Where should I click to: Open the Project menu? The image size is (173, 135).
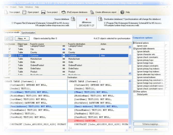(13, 7)
